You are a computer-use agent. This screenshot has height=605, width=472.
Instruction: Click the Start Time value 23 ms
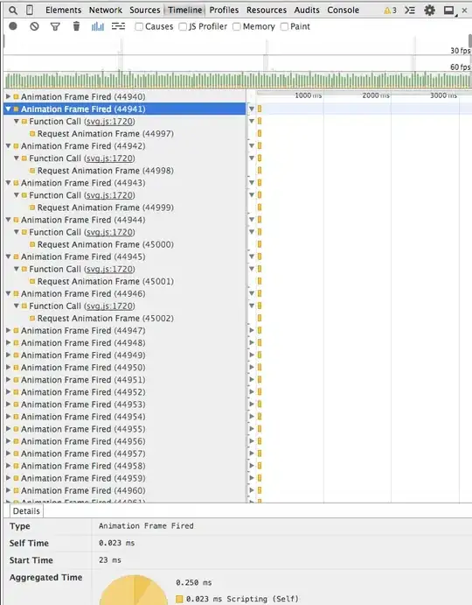(x=110, y=559)
